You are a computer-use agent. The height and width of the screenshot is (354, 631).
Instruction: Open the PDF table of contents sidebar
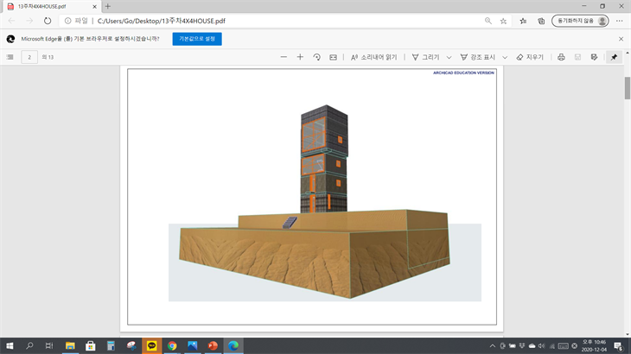(x=10, y=57)
